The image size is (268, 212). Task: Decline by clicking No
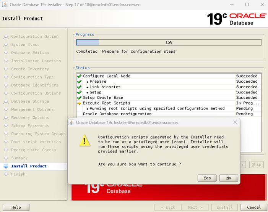[x=229, y=178]
